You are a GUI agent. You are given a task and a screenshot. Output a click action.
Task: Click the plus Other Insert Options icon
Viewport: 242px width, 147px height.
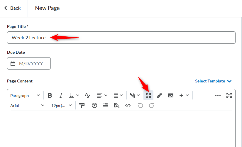181,95
